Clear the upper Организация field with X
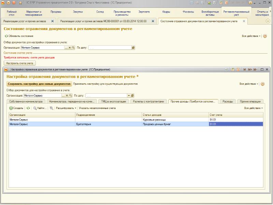The height and width of the screenshot is (205, 273). click(70, 48)
